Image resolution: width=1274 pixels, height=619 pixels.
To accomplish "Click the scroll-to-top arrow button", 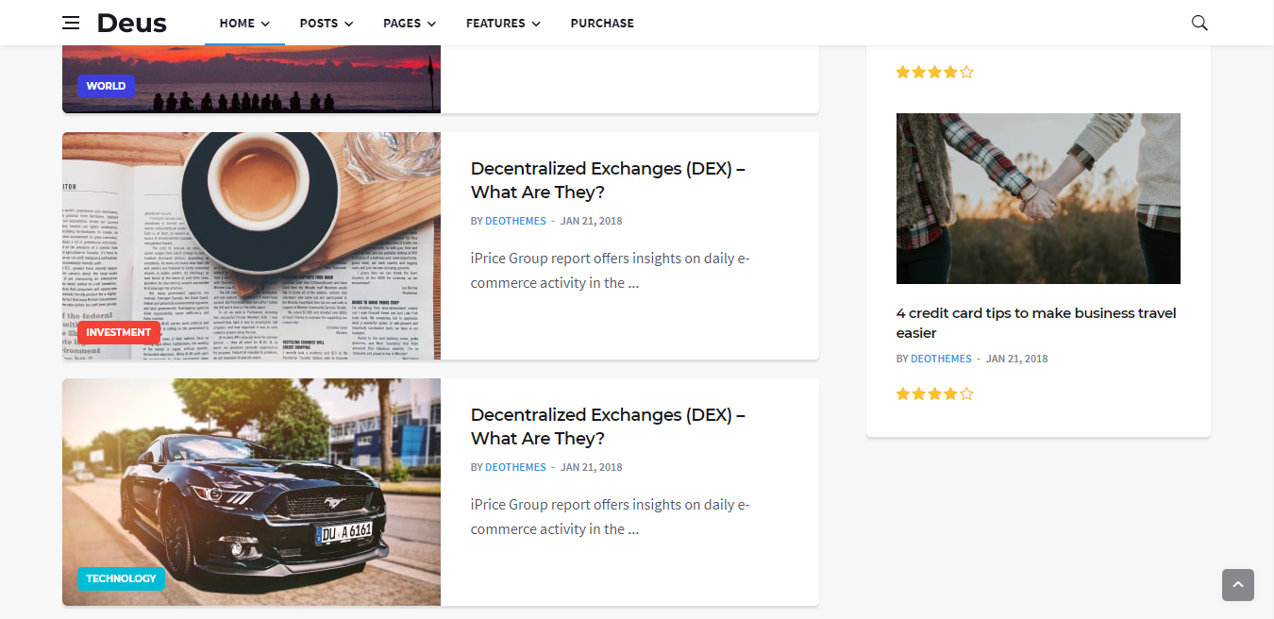I will (1237, 585).
